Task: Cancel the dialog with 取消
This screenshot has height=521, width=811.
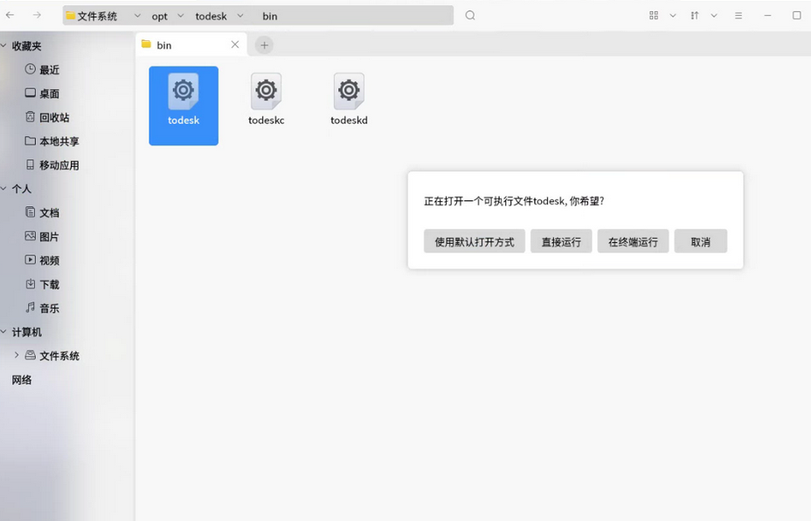Action: (x=700, y=240)
